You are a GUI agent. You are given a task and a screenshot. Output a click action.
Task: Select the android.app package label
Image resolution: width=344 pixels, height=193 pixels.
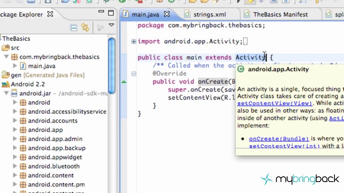tap(45, 130)
